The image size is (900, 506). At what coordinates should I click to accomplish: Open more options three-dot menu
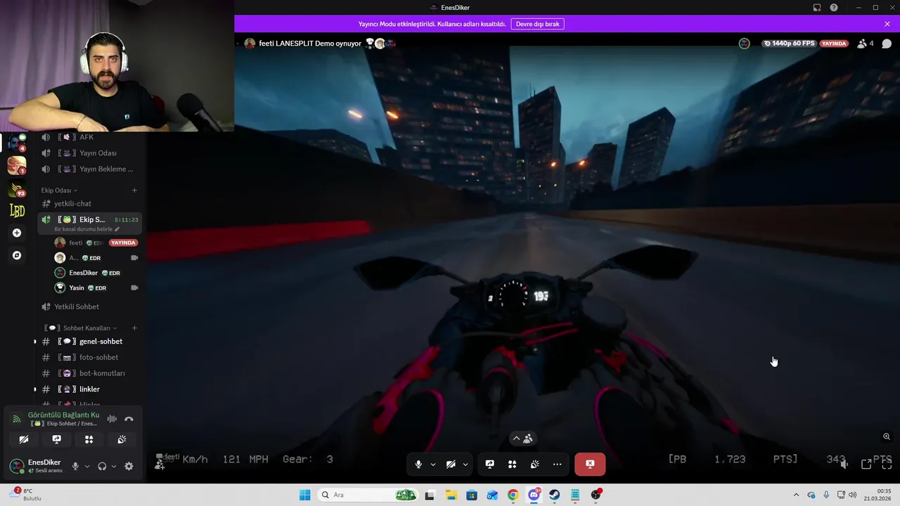click(557, 464)
